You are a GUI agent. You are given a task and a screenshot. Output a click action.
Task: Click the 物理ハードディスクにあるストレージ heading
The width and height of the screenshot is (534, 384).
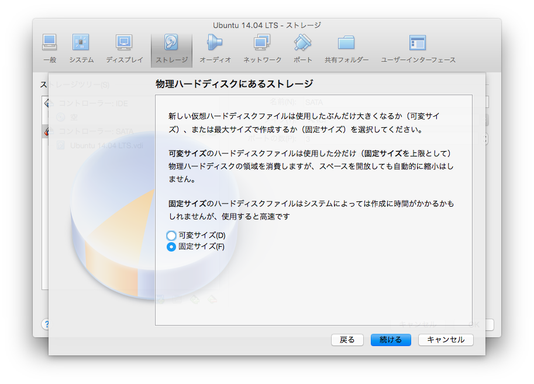tap(235, 83)
